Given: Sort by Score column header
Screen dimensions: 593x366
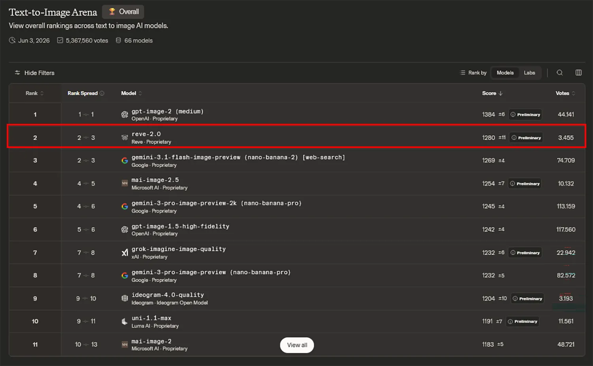Looking at the screenshot, I should coord(492,93).
